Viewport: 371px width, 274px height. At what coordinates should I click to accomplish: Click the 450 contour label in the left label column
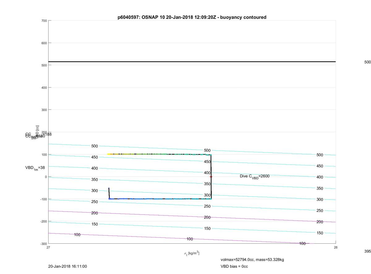[95, 157]
